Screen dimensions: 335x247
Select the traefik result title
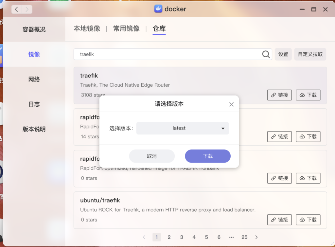tap(89, 76)
